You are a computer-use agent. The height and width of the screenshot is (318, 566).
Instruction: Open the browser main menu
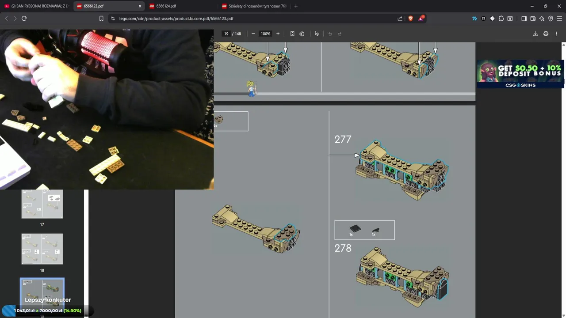(x=559, y=19)
